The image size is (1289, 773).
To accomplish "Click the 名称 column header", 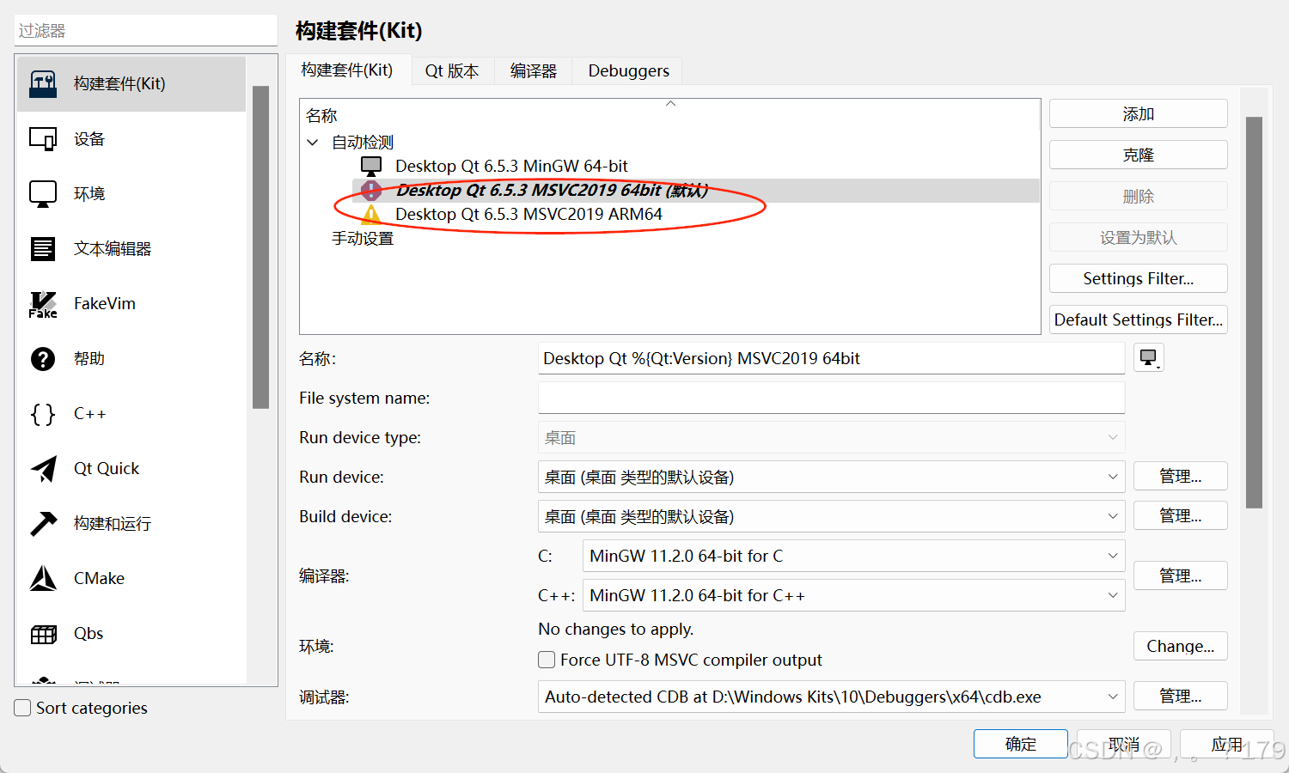I will (321, 115).
